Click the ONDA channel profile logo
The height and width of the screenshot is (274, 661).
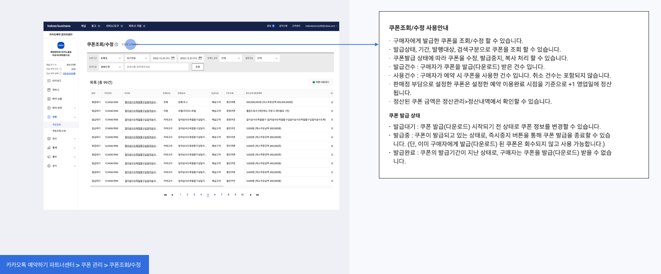(61, 45)
